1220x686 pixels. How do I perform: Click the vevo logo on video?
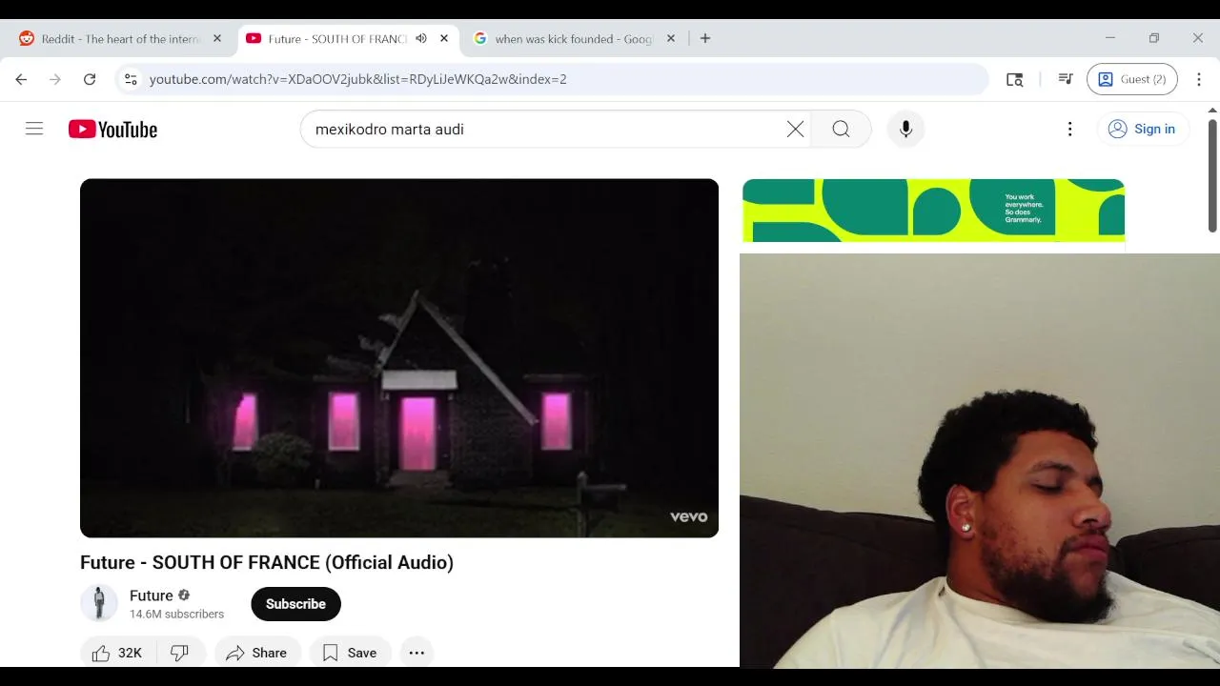688,516
